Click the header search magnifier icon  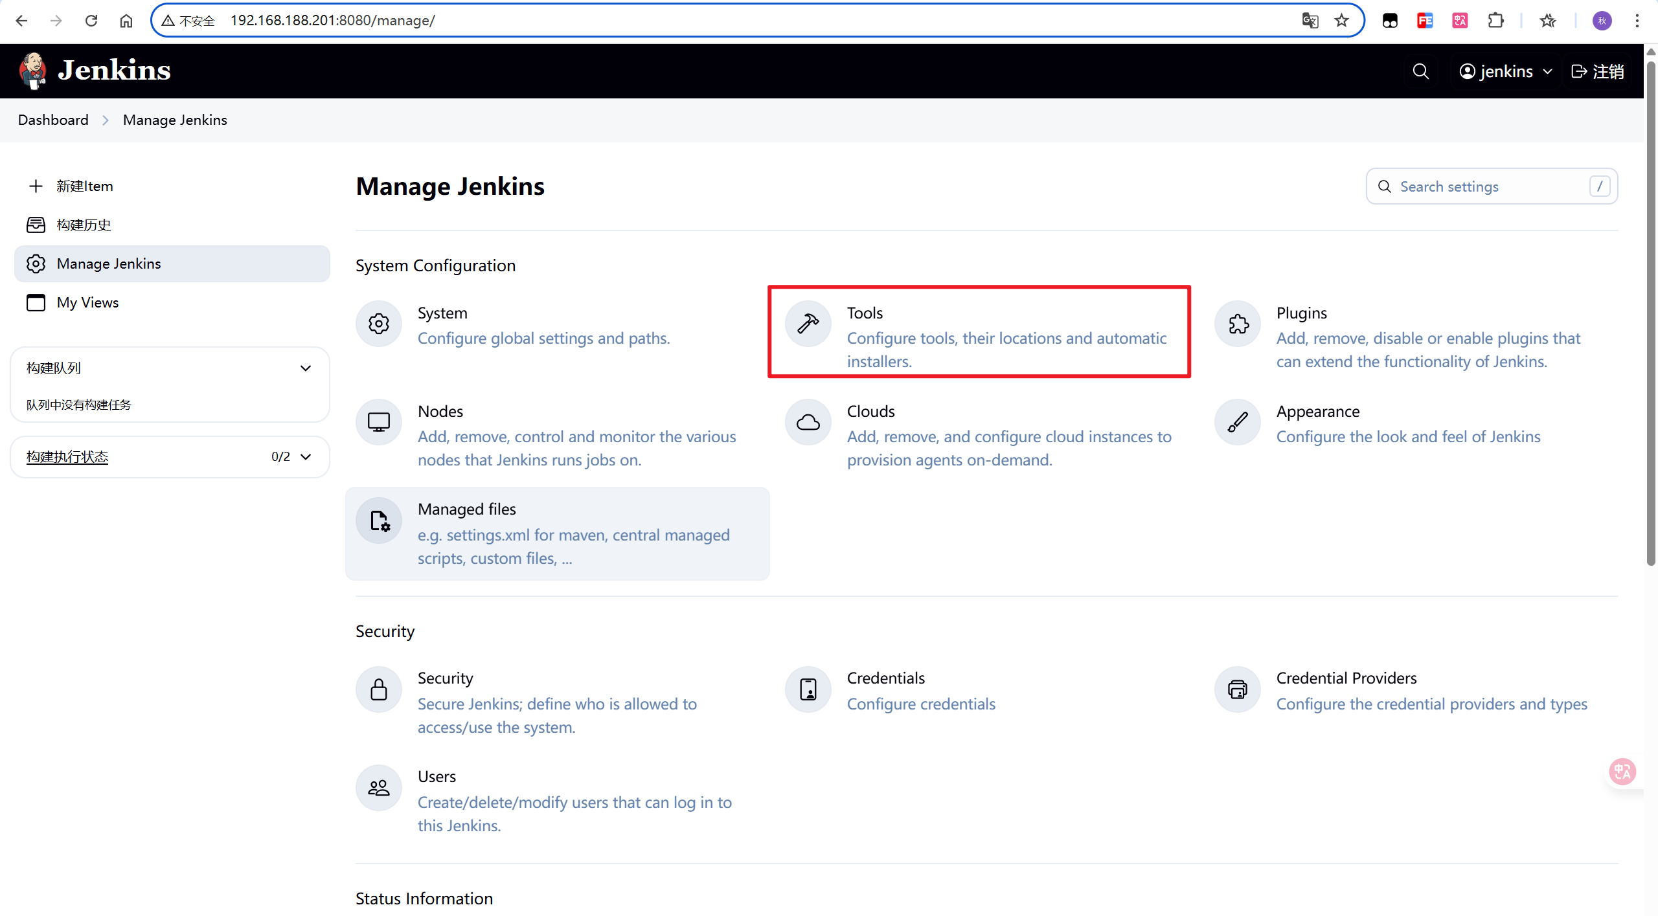pos(1420,71)
